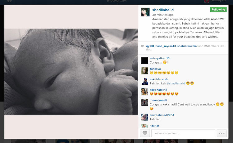
Task: Open shahieraakmal liker profile
Action: coord(187,46)
